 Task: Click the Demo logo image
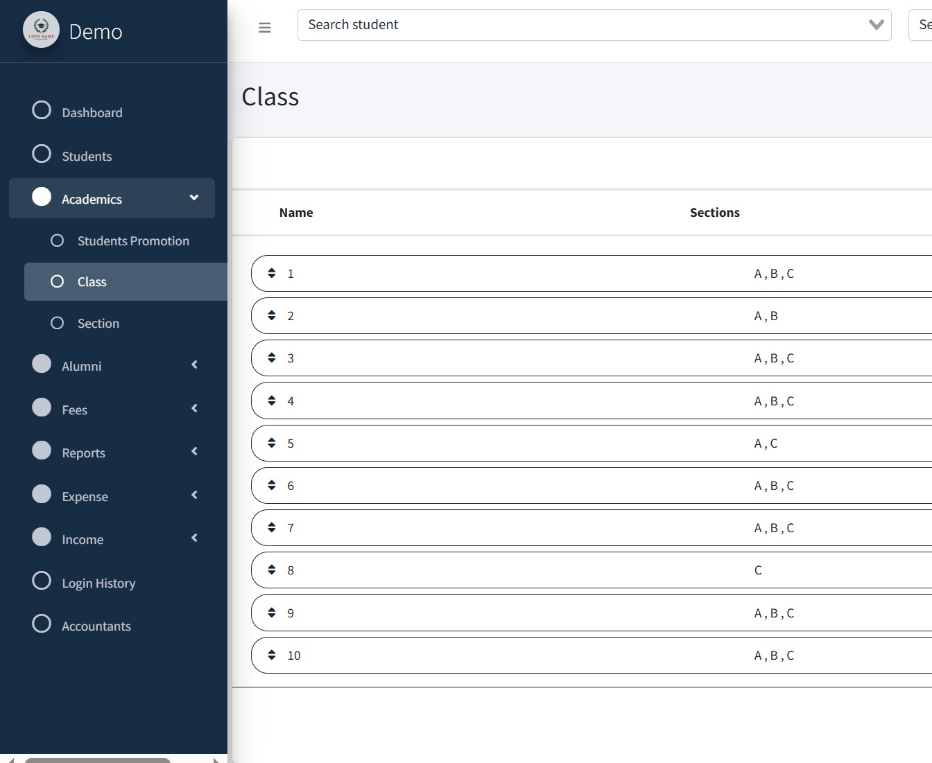[41, 30]
